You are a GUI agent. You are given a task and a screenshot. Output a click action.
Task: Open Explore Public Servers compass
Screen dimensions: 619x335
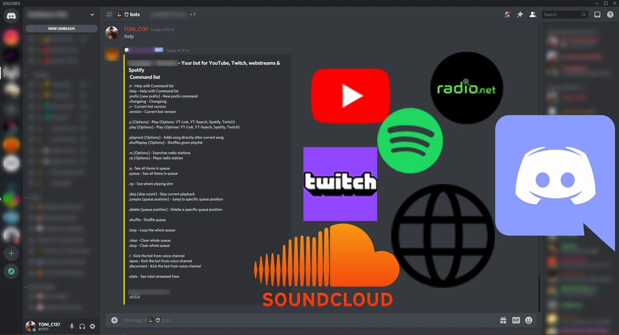(x=11, y=272)
